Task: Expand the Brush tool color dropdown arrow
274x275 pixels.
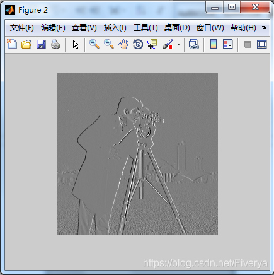Action: pos(178,44)
